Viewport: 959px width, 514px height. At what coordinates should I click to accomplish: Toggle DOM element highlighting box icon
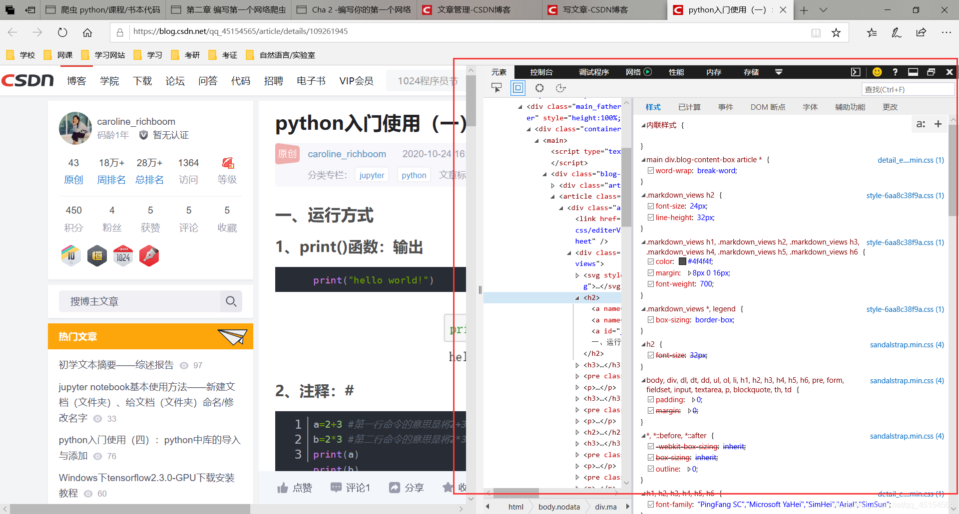point(518,88)
